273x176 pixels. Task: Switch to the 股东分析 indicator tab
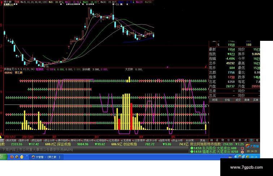pyautogui.click(x=151, y=140)
